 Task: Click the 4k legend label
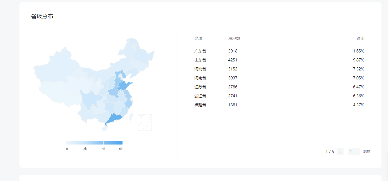coord(104,149)
